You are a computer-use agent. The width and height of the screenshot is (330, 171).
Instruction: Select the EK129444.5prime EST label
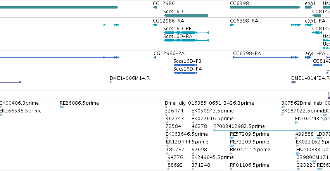click(187, 142)
